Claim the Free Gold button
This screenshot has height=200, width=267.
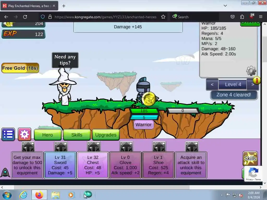(20, 68)
